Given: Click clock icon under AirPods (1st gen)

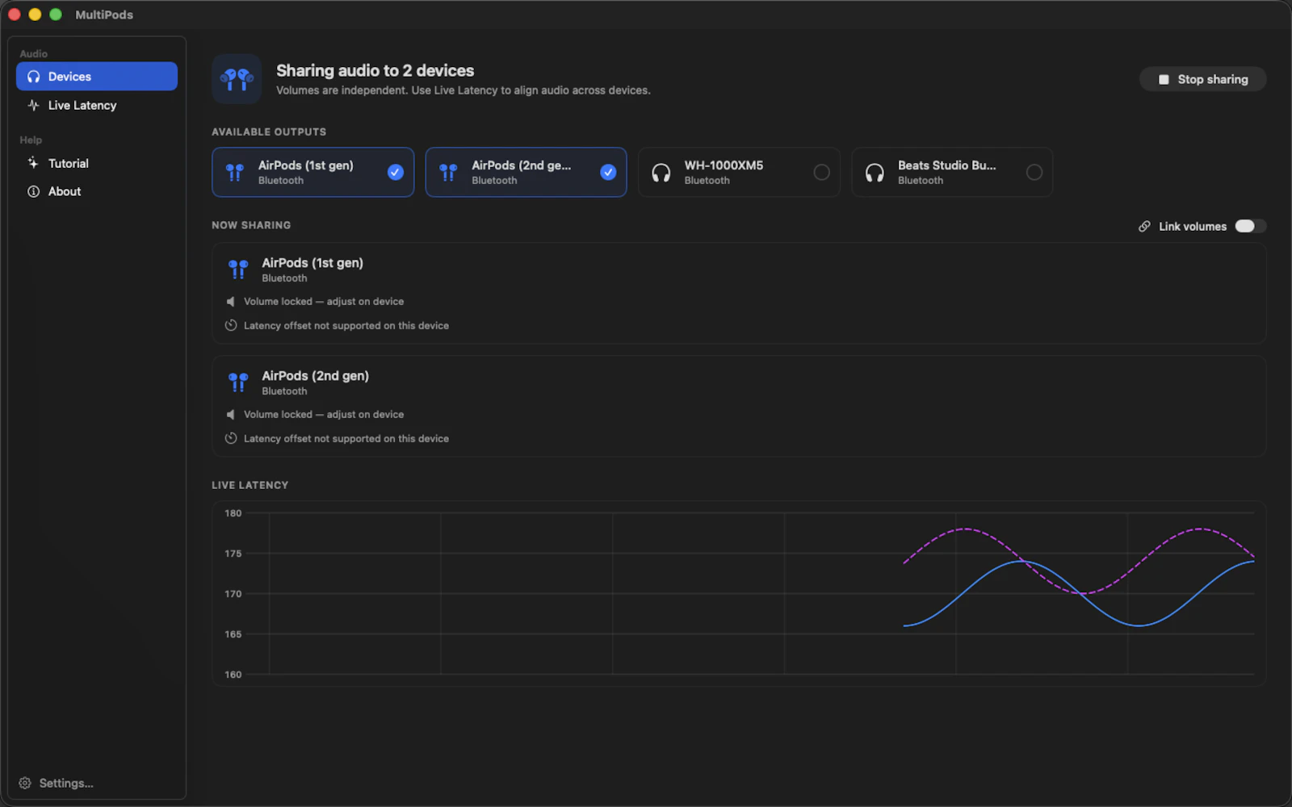Looking at the screenshot, I should tap(231, 325).
